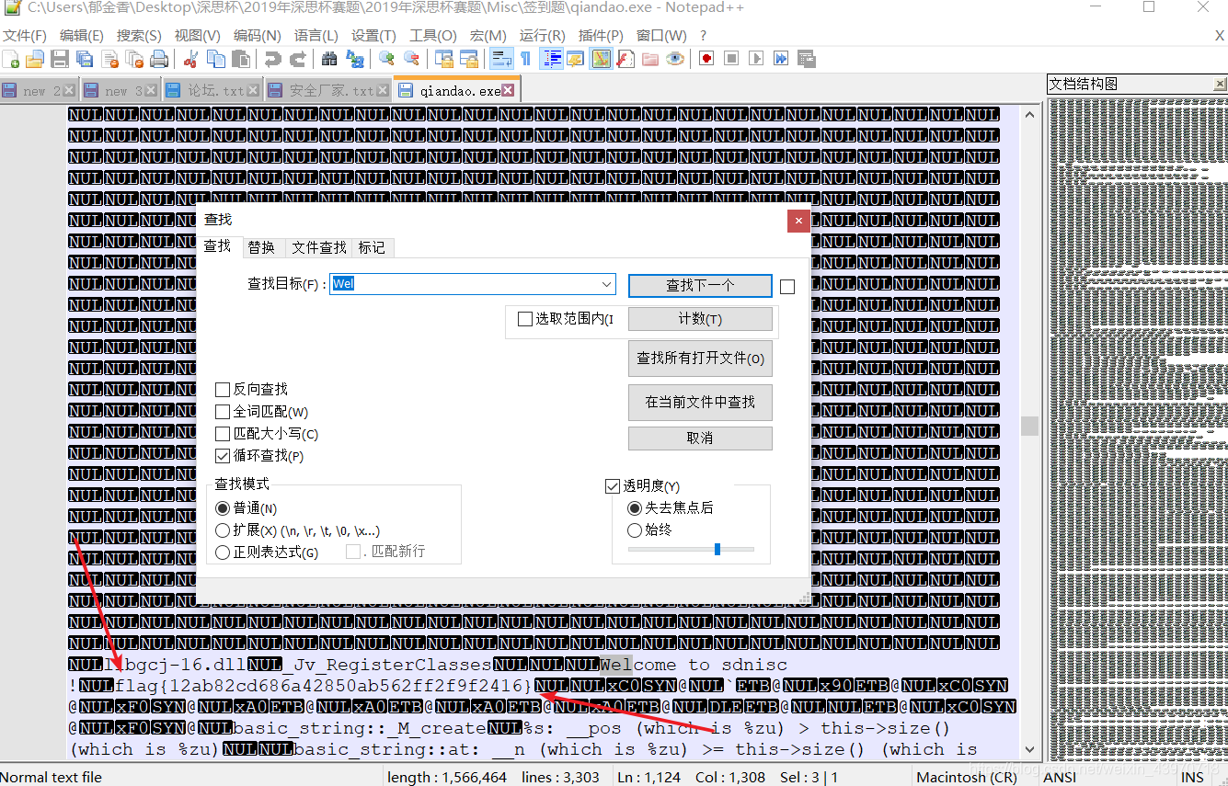Toggle synchronized horizontal scrolling icon
Screen dimensions: 1228x786
coord(469,59)
